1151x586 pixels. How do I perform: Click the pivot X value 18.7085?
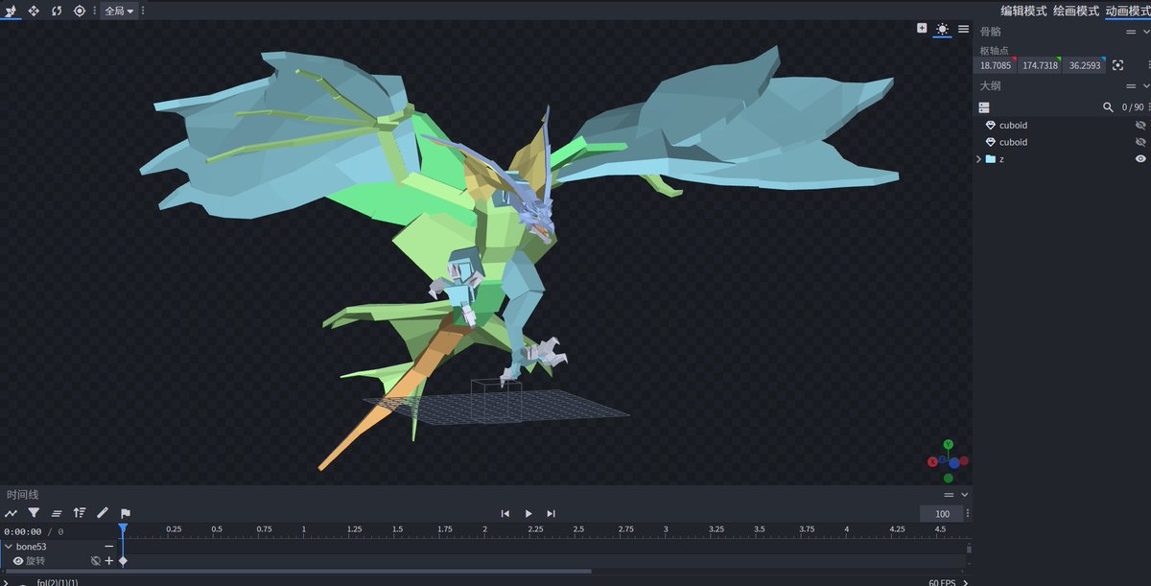995,65
